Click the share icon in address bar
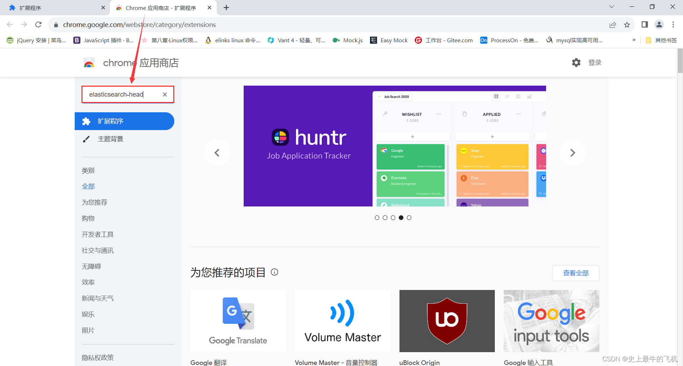 pos(613,25)
